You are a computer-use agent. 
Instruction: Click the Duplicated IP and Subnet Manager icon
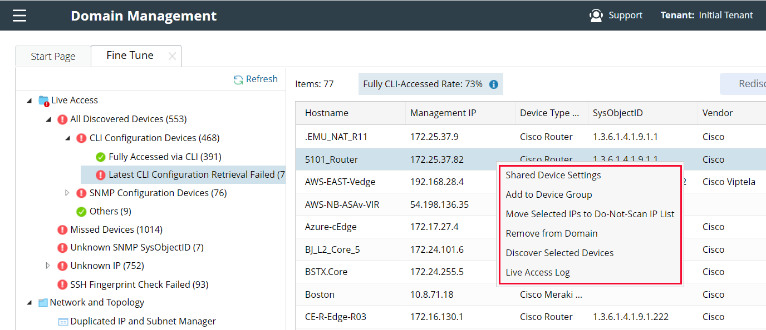63,321
